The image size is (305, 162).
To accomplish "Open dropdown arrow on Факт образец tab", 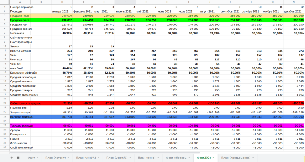I will coord(189,158).
